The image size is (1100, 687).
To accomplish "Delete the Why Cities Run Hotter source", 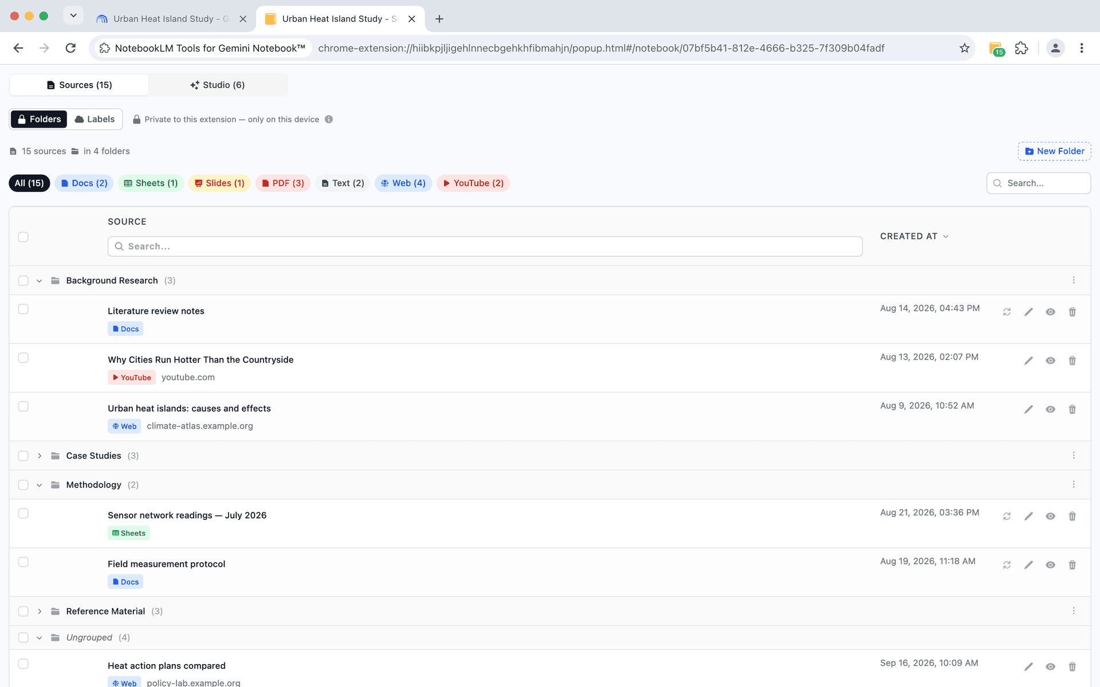I will (1072, 361).
